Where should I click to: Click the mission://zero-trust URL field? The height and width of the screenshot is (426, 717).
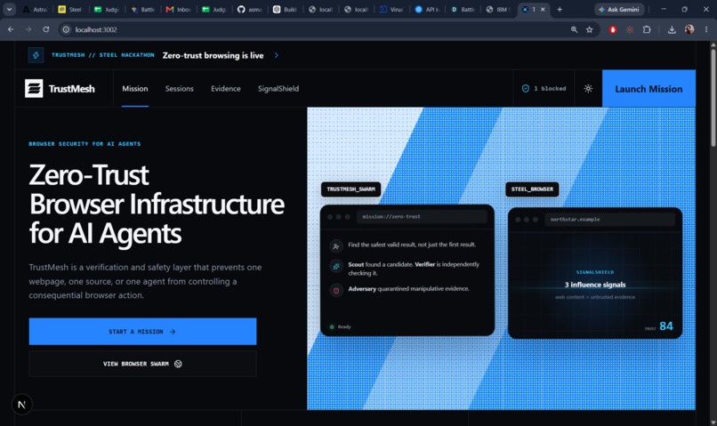click(422, 217)
